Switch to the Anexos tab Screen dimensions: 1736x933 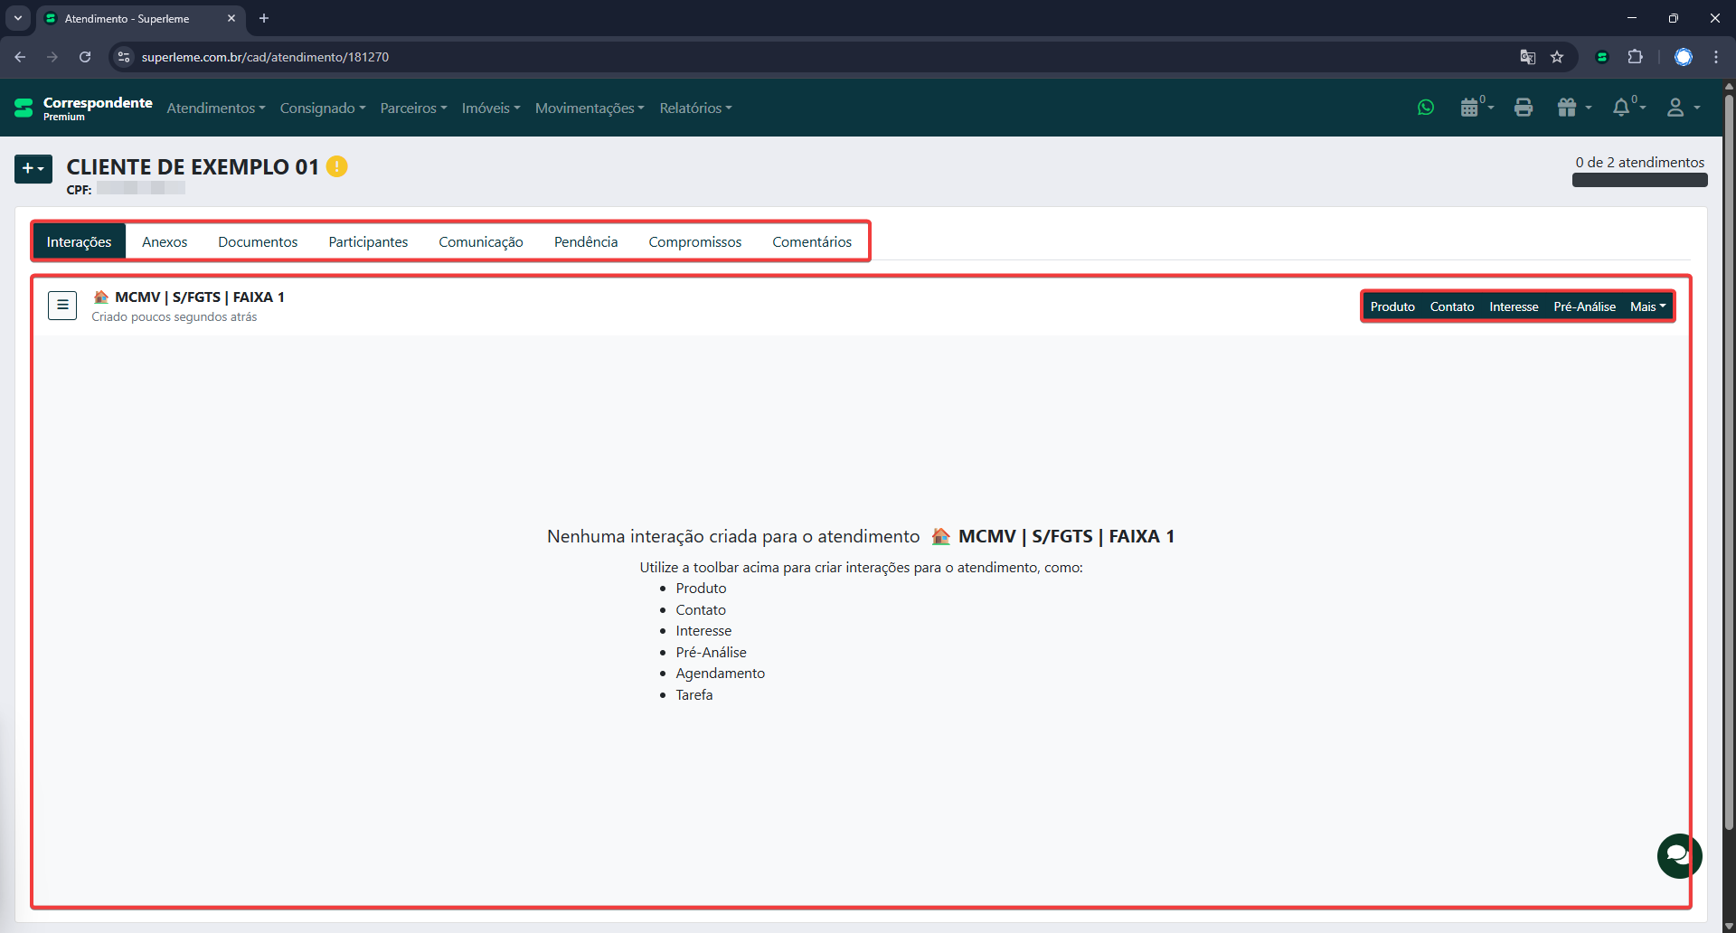coord(165,241)
